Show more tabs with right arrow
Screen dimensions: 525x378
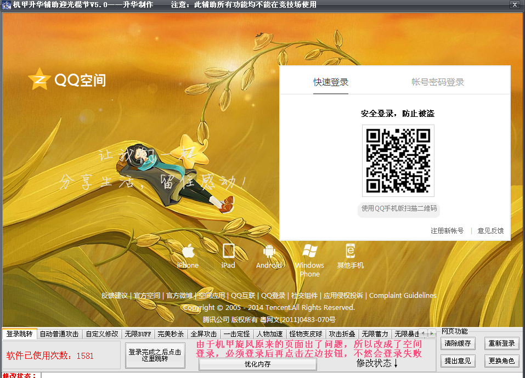[x=432, y=333]
